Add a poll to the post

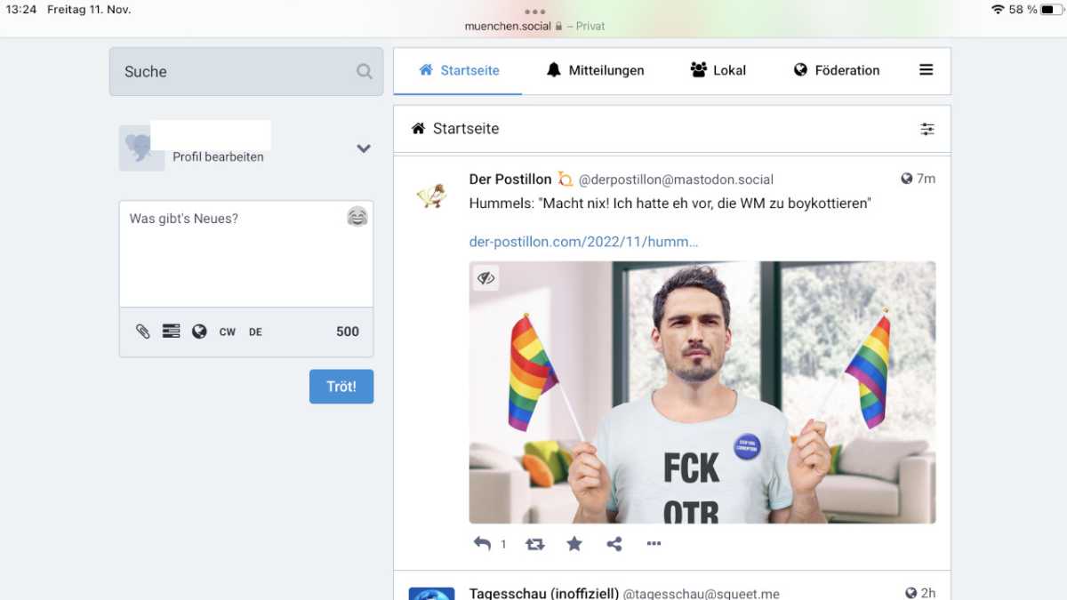171,332
